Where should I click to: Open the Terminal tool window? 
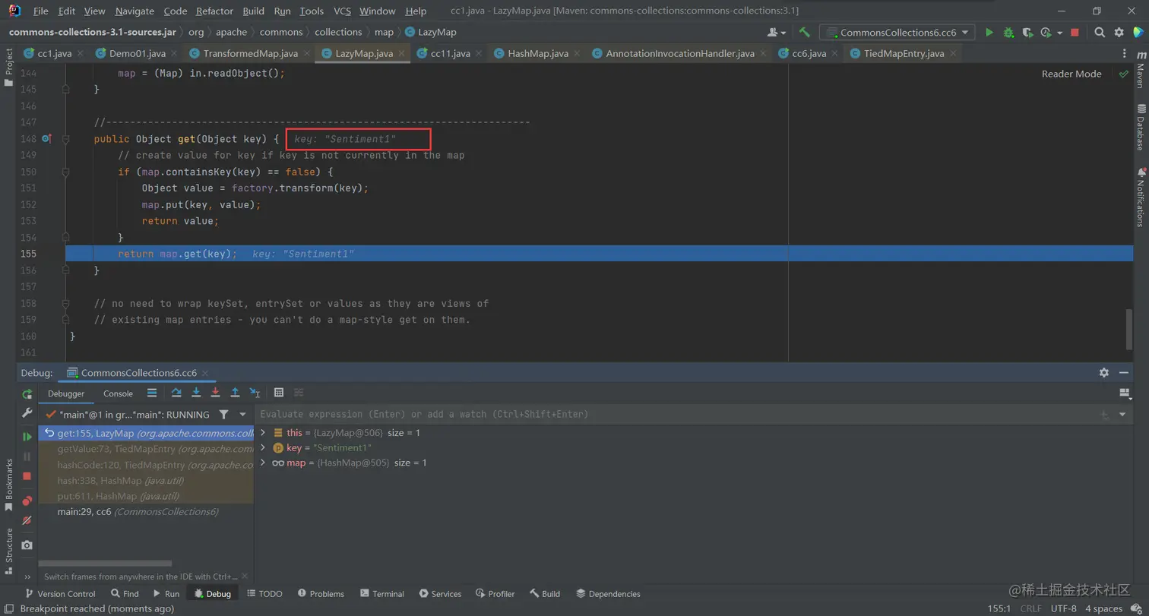(382, 594)
